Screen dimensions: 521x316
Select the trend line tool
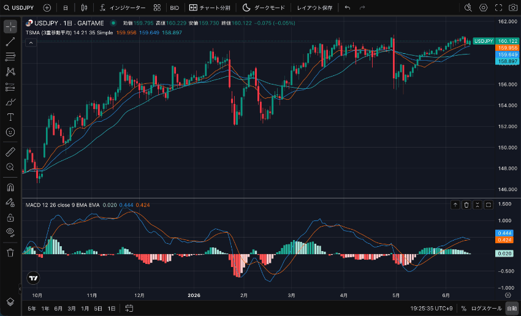tap(10, 42)
